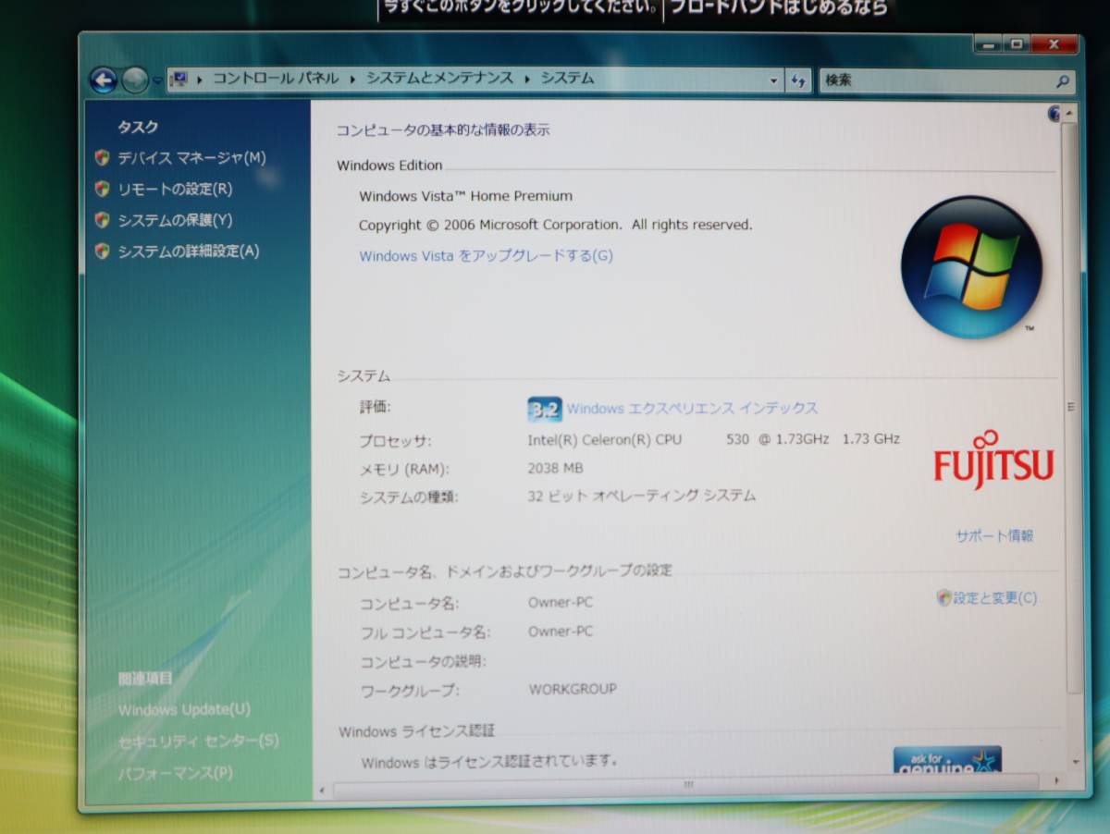Click the ask for genuine badge
Image resolution: width=1110 pixels, height=834 pixels.
tap(947, 760)
